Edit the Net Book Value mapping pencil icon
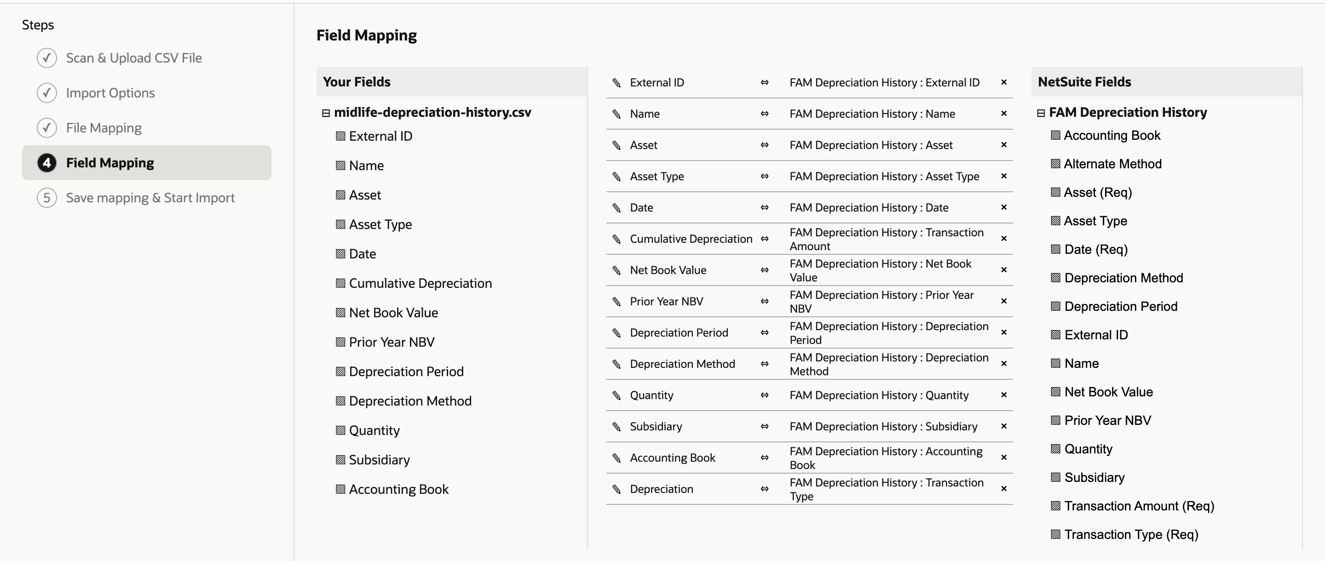The width and height of the screenshot is (1325, 561). (616, 270)
